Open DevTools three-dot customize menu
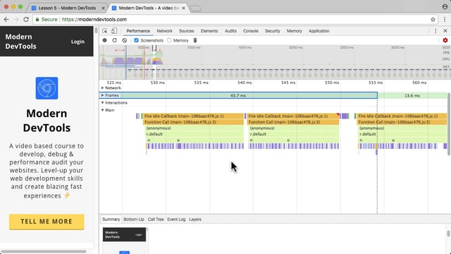The width and height of the screenshot is (451, 254). pyautogui.click(x=435, y=31)
